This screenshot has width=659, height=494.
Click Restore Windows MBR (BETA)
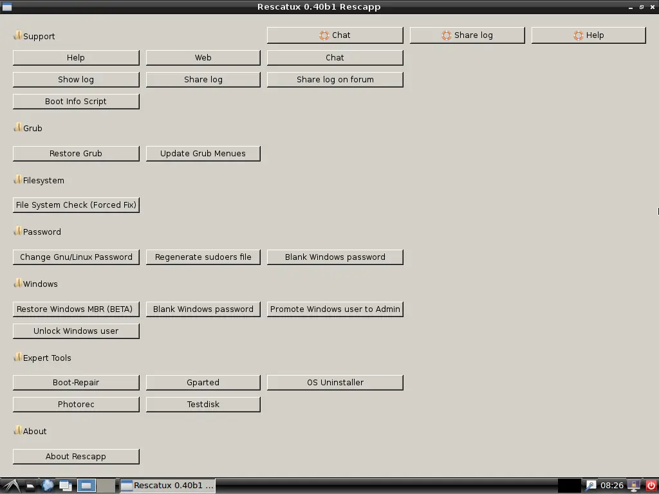(x=76, y=309)
